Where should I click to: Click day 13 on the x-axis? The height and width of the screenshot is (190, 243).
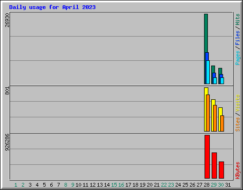100,185
